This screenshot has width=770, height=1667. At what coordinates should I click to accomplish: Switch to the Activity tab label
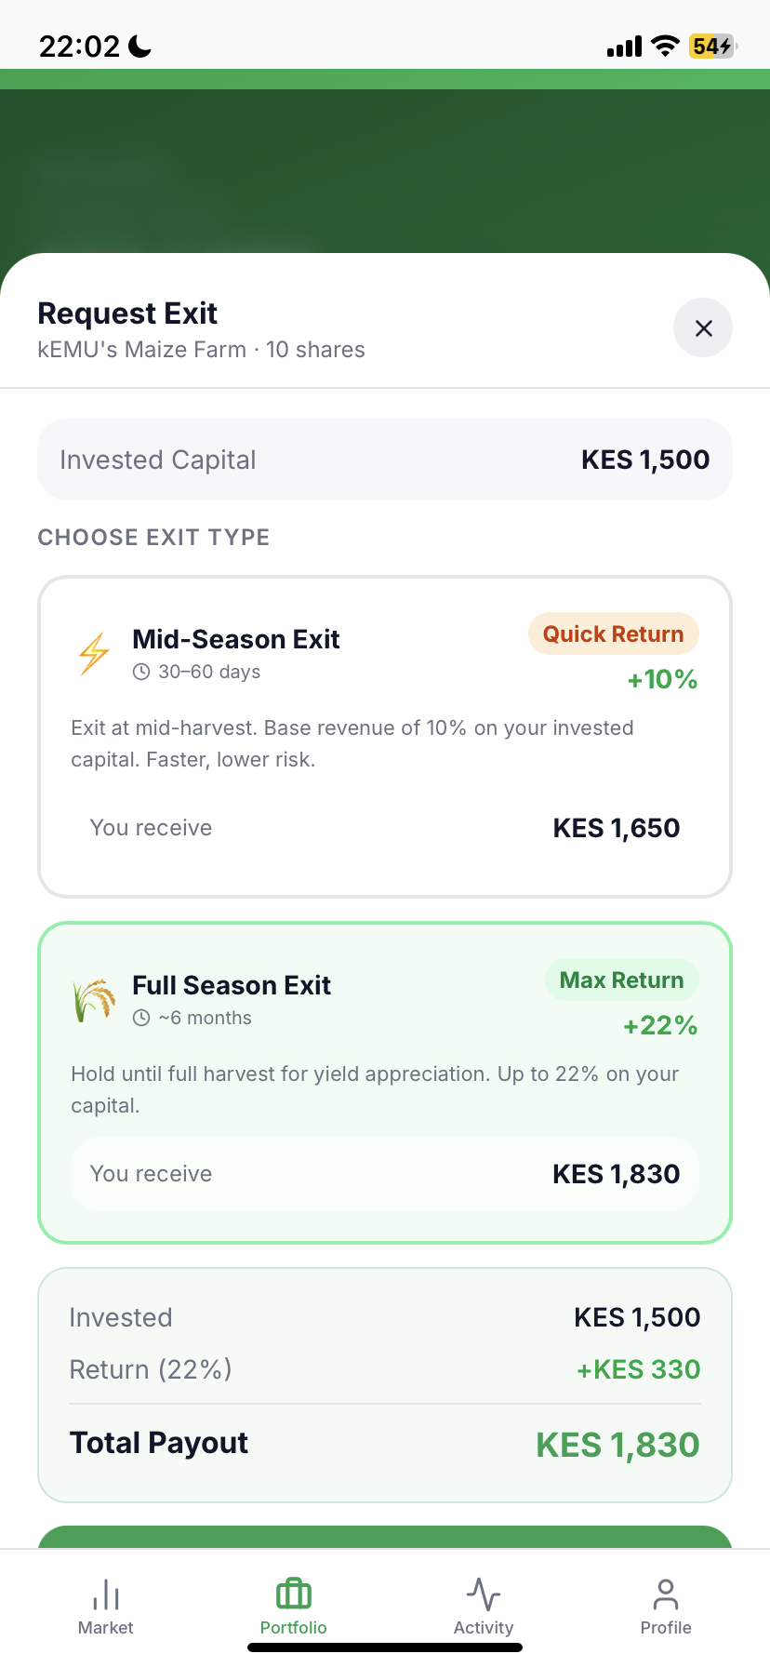(484, 1627)
